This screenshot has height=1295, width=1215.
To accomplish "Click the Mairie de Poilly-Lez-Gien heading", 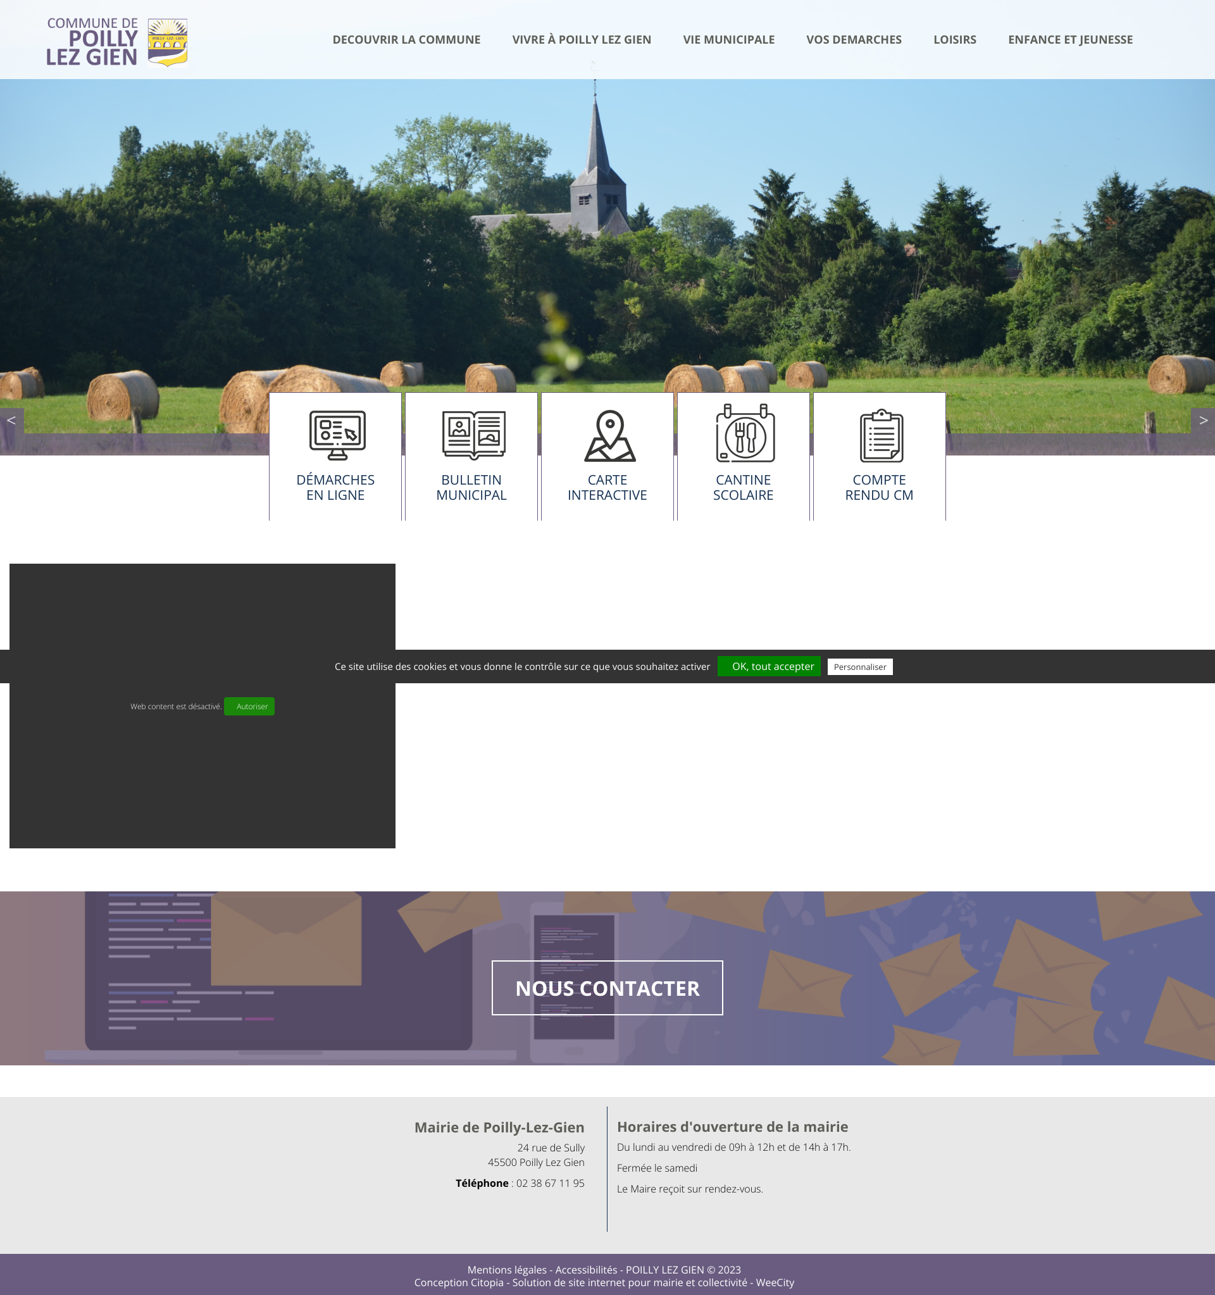I will [499, 1127].
